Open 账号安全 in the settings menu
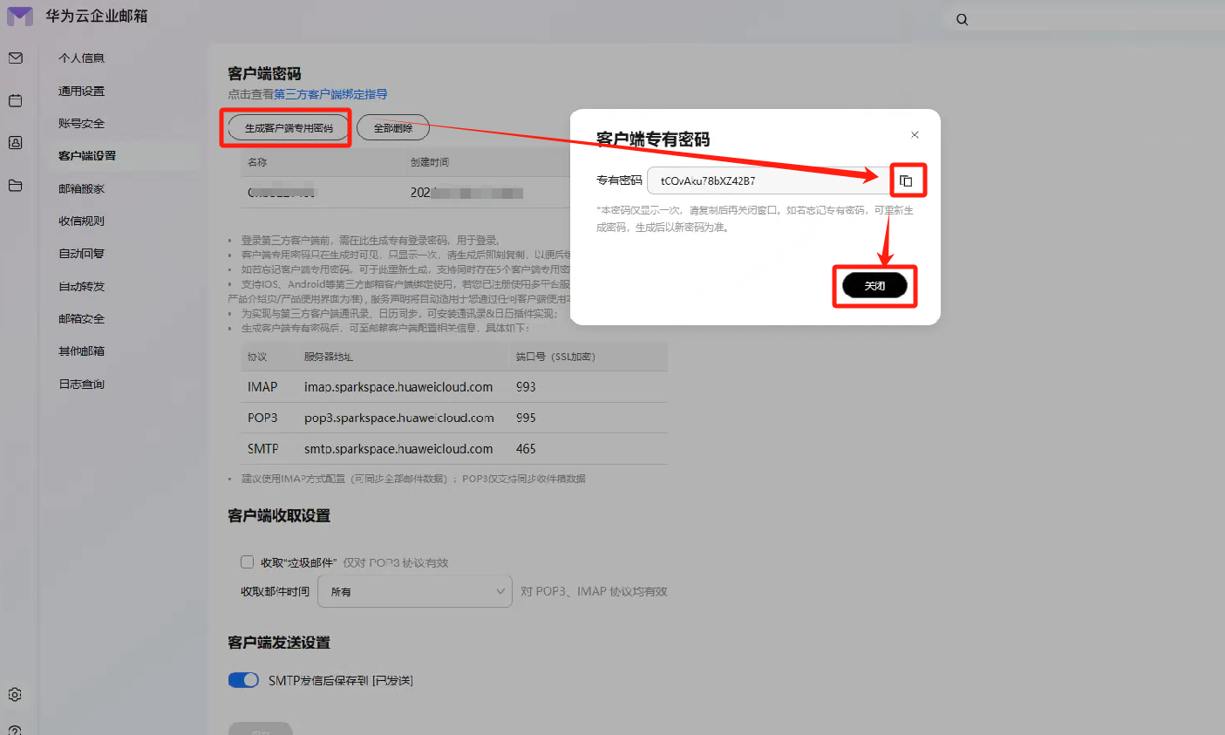This screenshot has height=735, width=1225. 81,123
